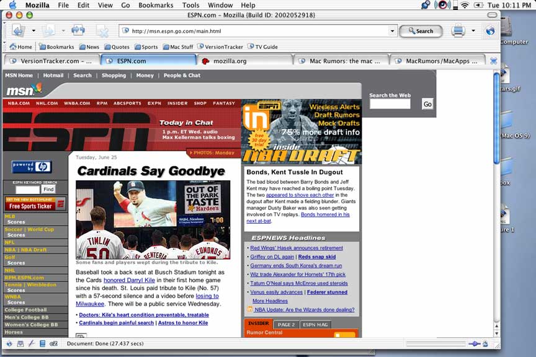
Task: Open the Mac Stuff bookmark folder
Action: [x=178, y=47]
